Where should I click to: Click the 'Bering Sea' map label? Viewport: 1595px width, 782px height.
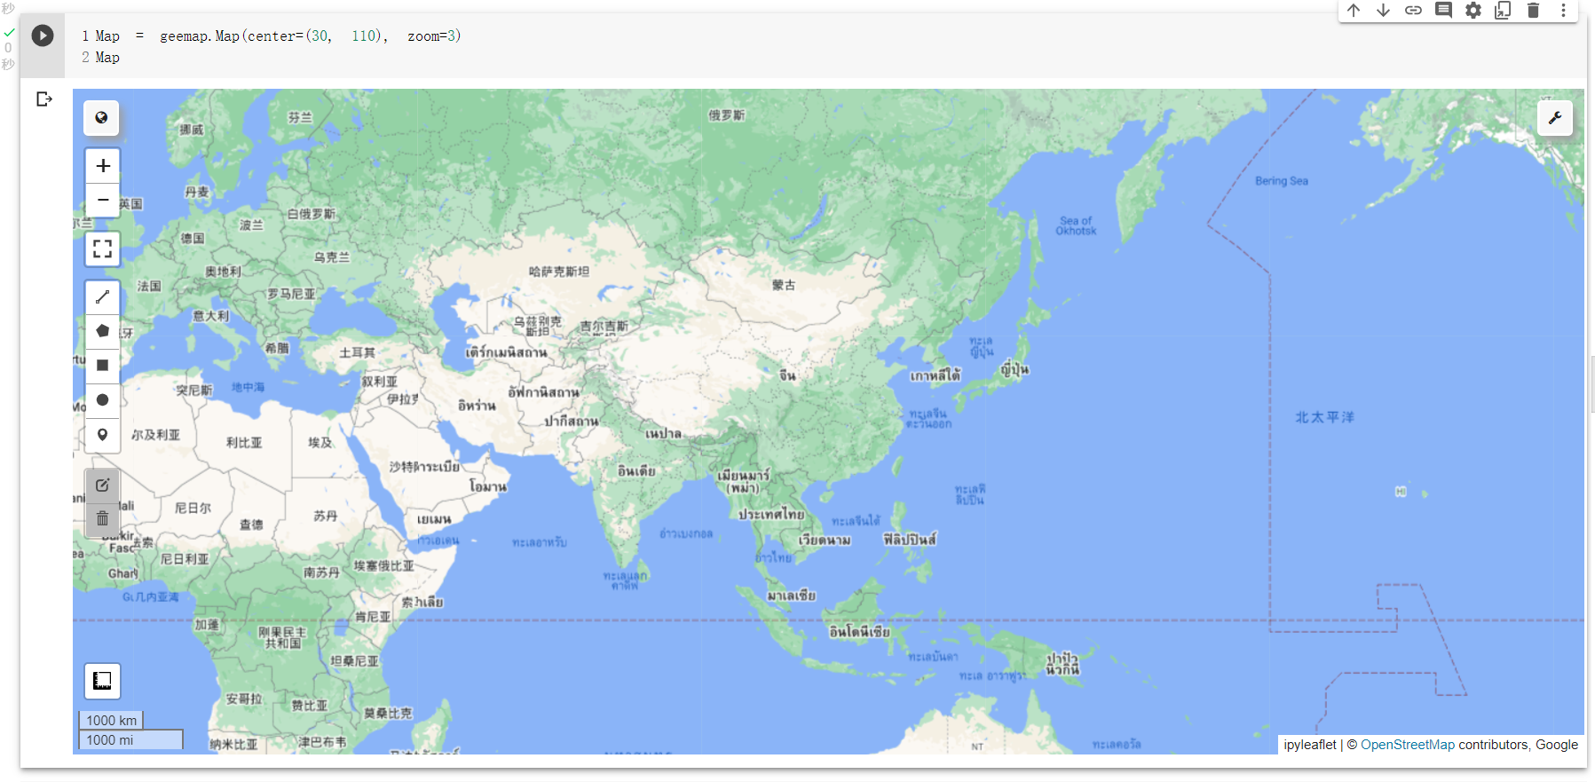[1282, 181]
